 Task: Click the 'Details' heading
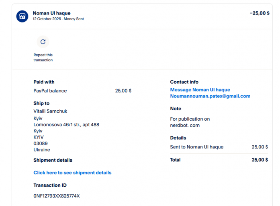click(x=178, y=138)
